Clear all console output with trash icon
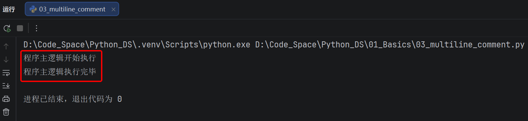This screenshot has height=121, width=528. [6, 112]
